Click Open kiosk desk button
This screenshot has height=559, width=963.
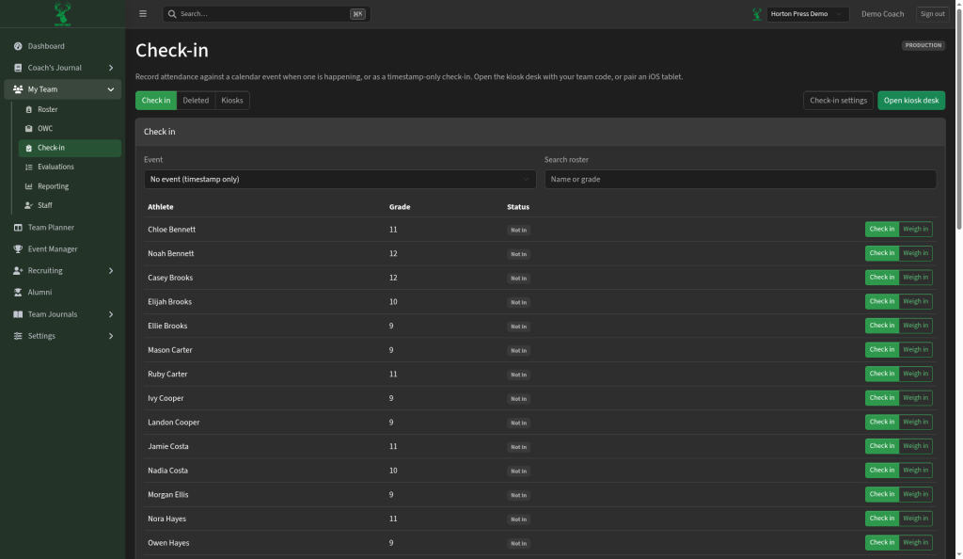pos(910,100)
